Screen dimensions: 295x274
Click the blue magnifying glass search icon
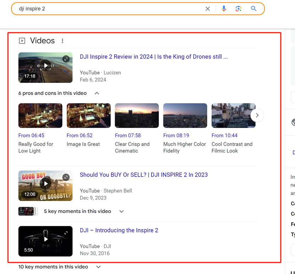(254, 9)
